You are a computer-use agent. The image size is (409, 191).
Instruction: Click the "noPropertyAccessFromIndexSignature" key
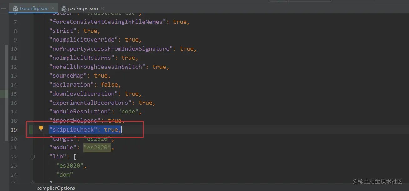(x=111, y=49)
